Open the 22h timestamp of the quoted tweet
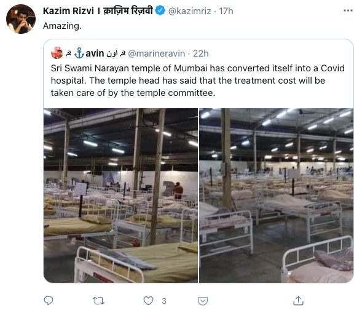 pos(200,53)
